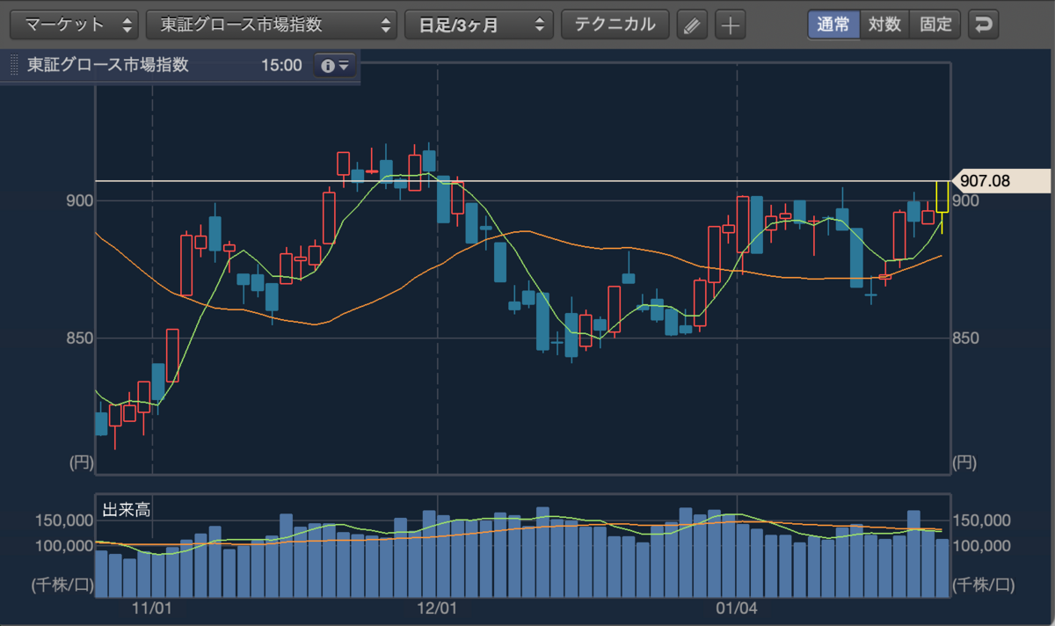Select the pencil drawing tool icon

tap(693, 25)
